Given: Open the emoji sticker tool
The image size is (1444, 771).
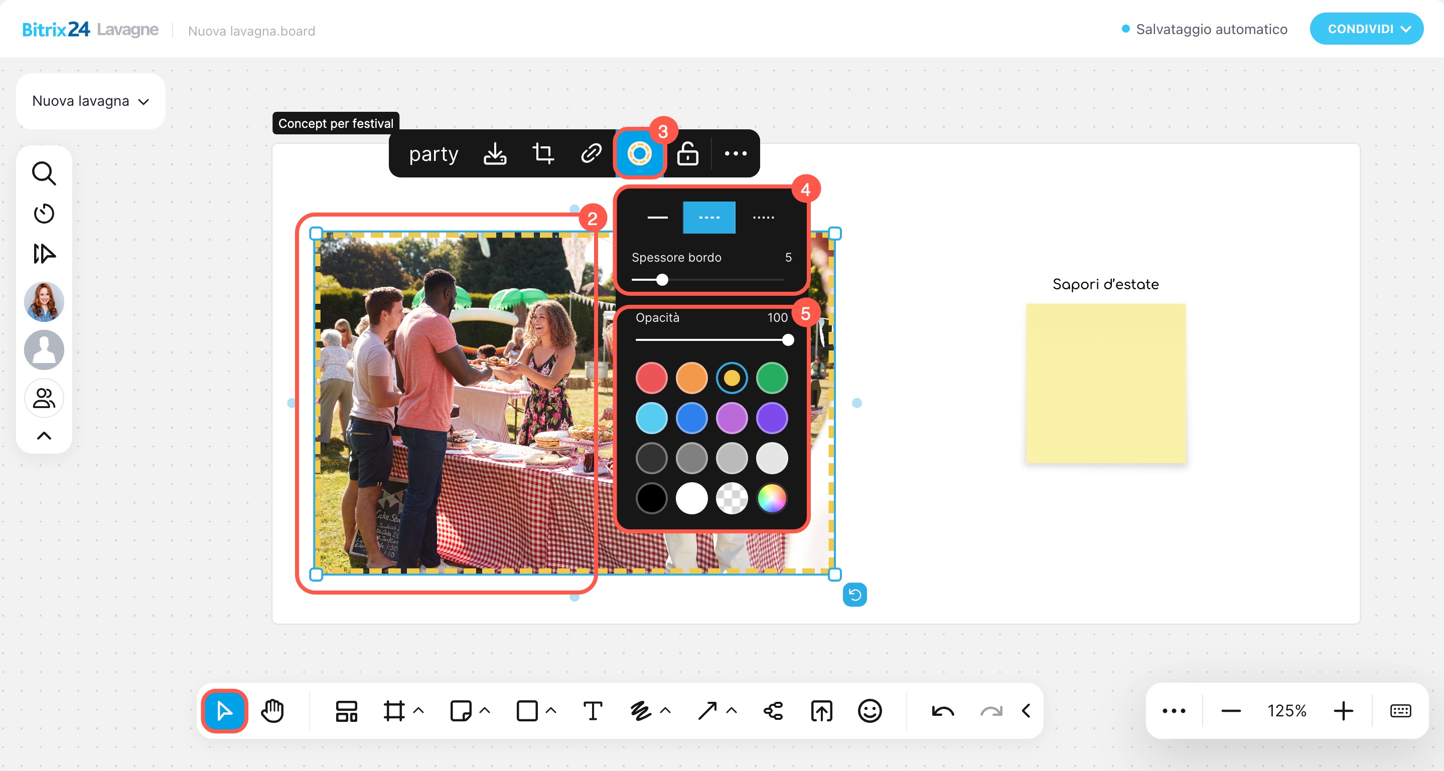Looking at the screenshot, I should point(870,711).
